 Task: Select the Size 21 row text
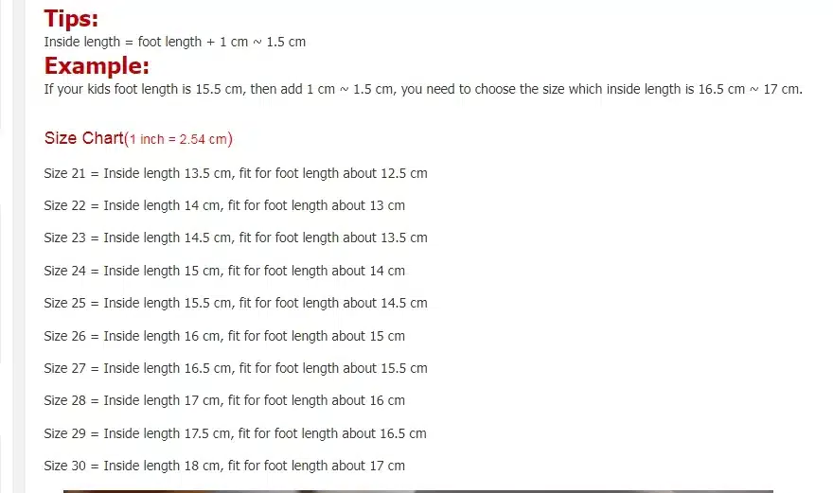click(x=236, y=174)
